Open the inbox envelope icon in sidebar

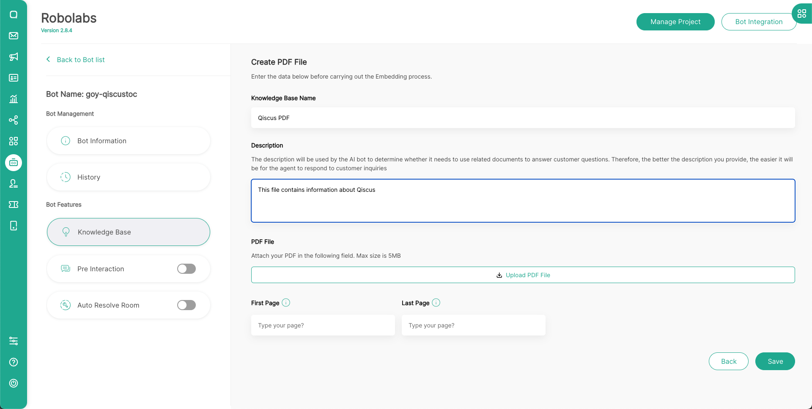click(14, 35)
